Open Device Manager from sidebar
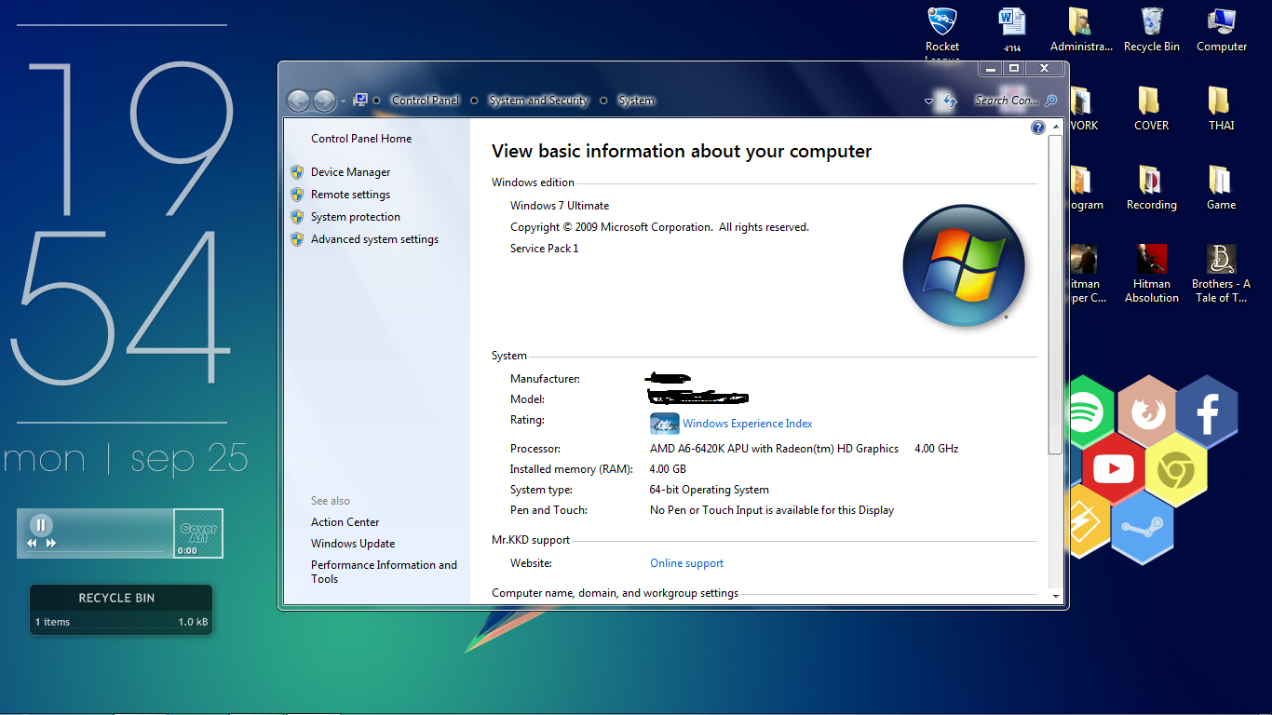The height and width of the screenshot is (715, 1272). 351,172
